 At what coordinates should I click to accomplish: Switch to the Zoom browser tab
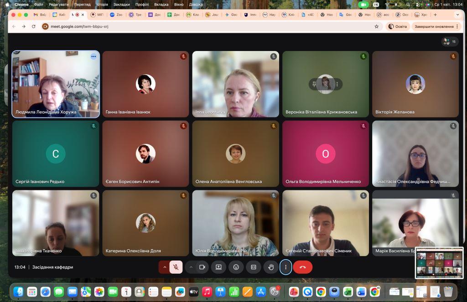pyautogui.click(x=116, y=15)
